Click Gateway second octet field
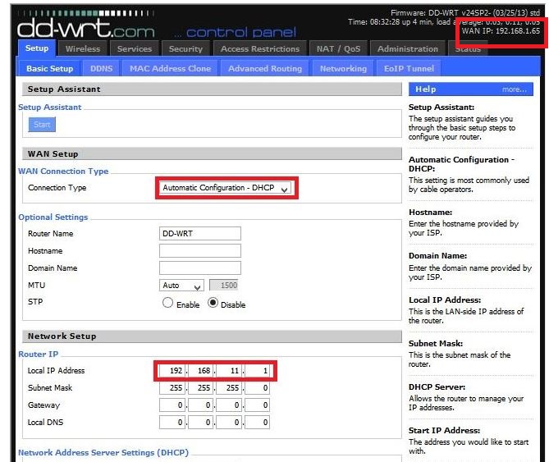This screenshot has height=462, width=549. click(200, 405)
